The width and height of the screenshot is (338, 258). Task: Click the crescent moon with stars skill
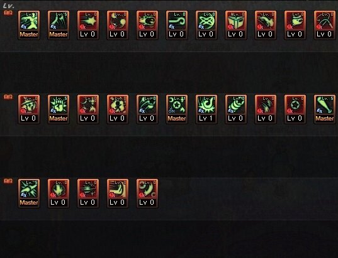[147, 193]
